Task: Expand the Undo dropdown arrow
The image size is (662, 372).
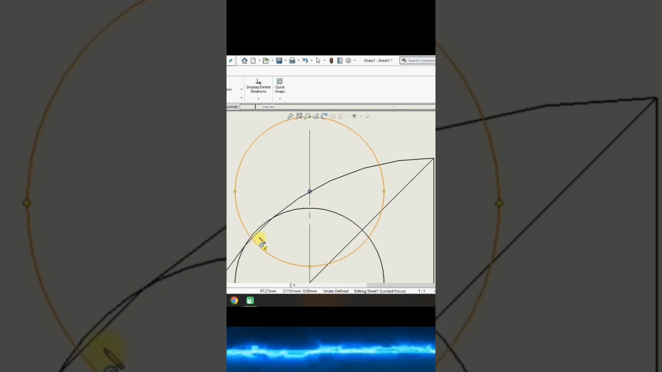Action: pyautogui.click(x=311, y=60)
